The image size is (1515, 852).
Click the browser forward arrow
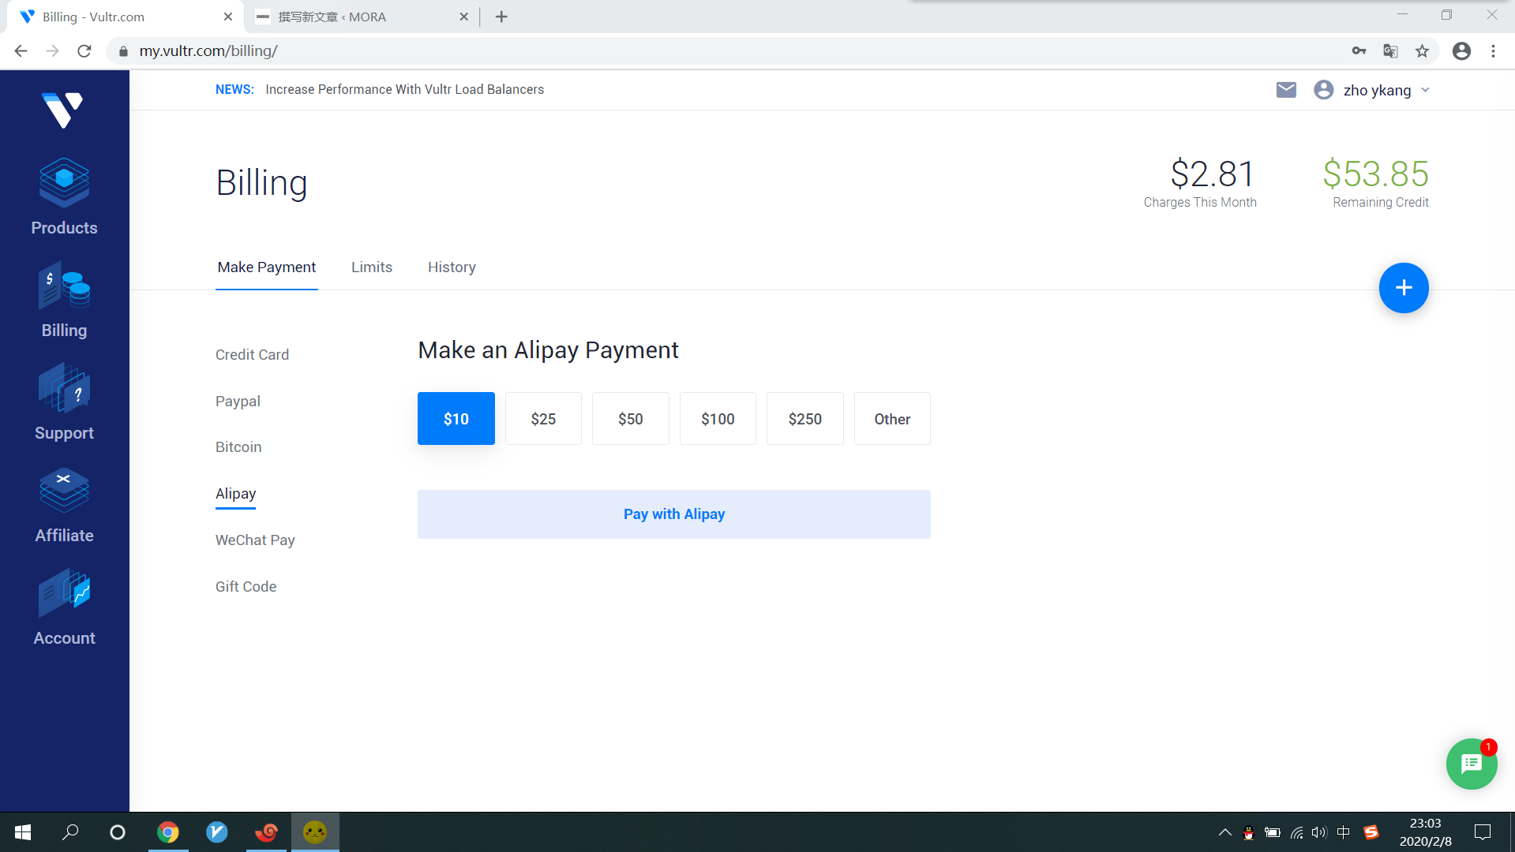pos(53,51)
